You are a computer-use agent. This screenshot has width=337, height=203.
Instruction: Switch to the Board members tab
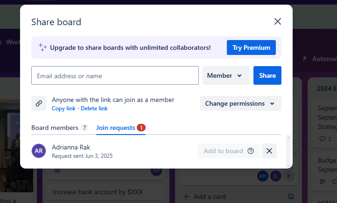60,128
